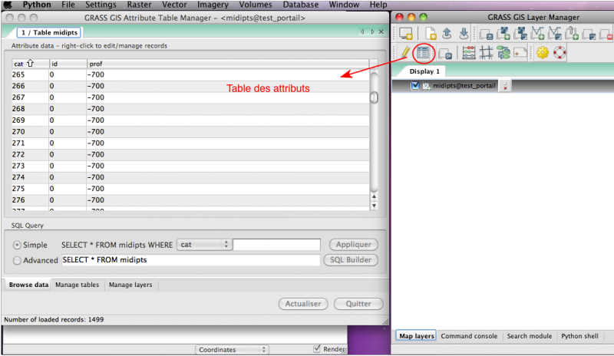This screenshot has width=614, height=356.
Task: Click the create new workspace icon
Action: pyautogui.click(x=431, y=33)
